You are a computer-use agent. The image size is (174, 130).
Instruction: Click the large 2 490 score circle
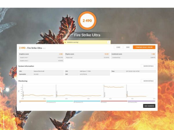(x=87, y=21)
